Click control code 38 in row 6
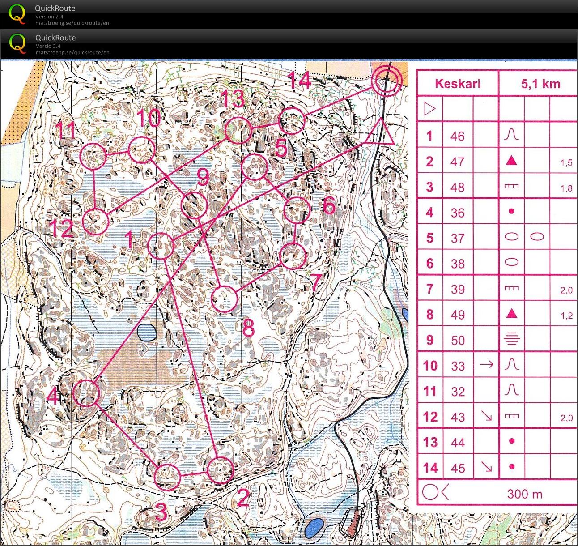Image resolution: width=578 pixels, height=546 pixels. coord(457,264)
